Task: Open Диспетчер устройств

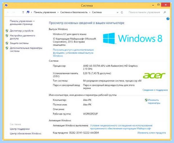Action: [x=21, y=31]
